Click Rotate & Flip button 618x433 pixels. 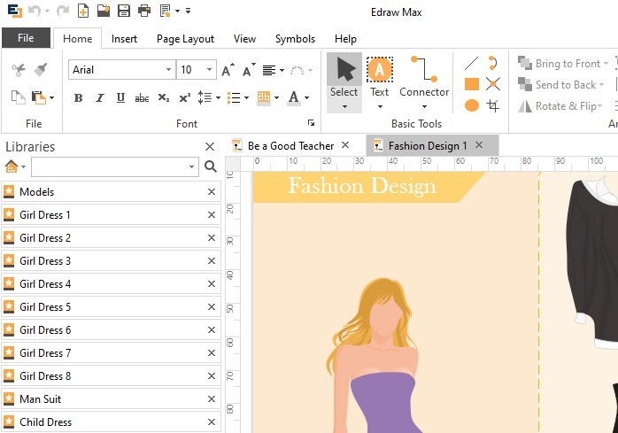(560, 105)
